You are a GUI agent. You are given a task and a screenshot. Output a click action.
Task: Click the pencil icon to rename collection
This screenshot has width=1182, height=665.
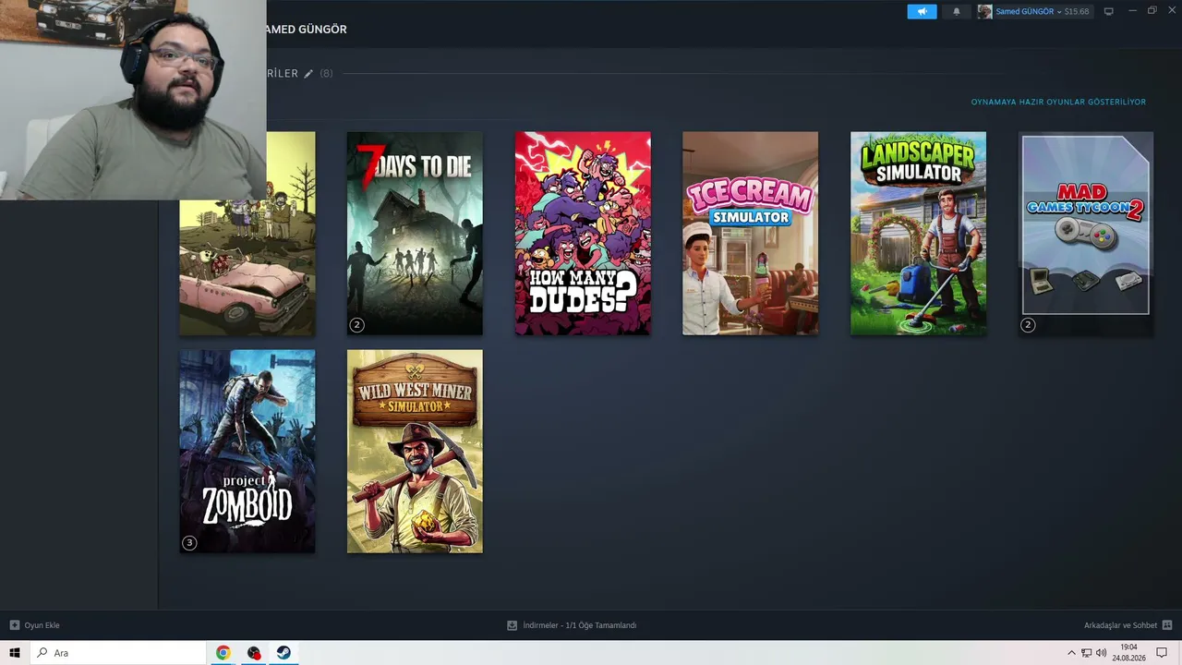point(308,74)
